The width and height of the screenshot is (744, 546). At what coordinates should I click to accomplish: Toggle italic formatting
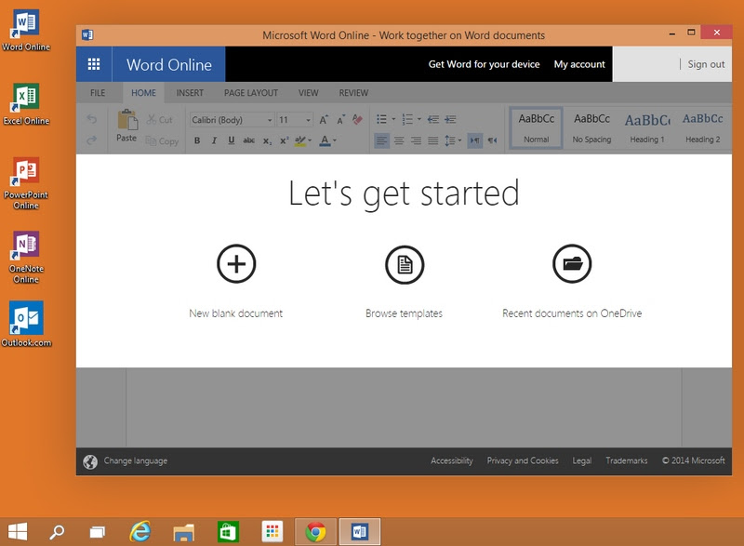214,140
